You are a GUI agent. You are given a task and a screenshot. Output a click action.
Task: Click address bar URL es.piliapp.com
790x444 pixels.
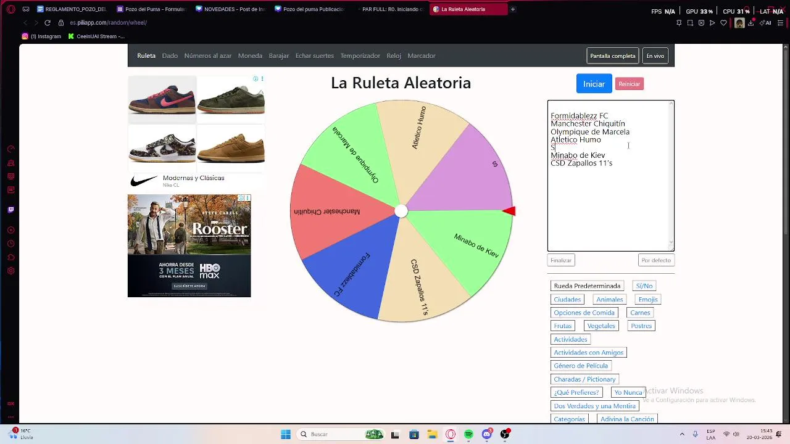[x=108, y=23]
